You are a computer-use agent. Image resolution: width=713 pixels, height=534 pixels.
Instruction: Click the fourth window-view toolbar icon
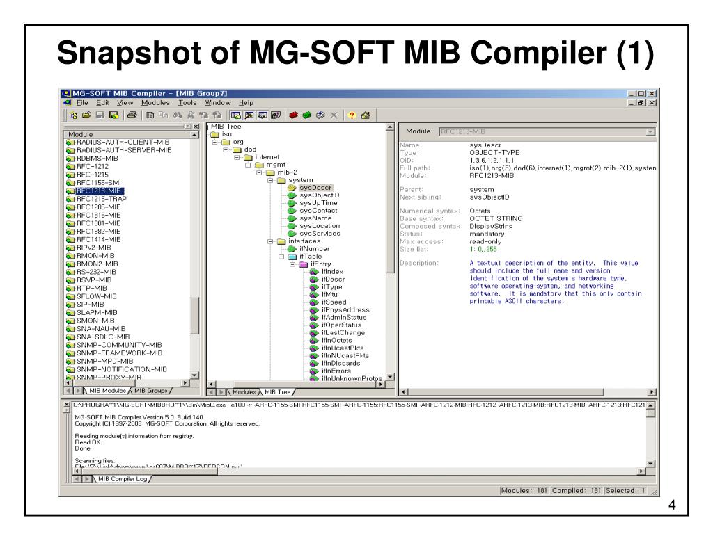(276, 115)
